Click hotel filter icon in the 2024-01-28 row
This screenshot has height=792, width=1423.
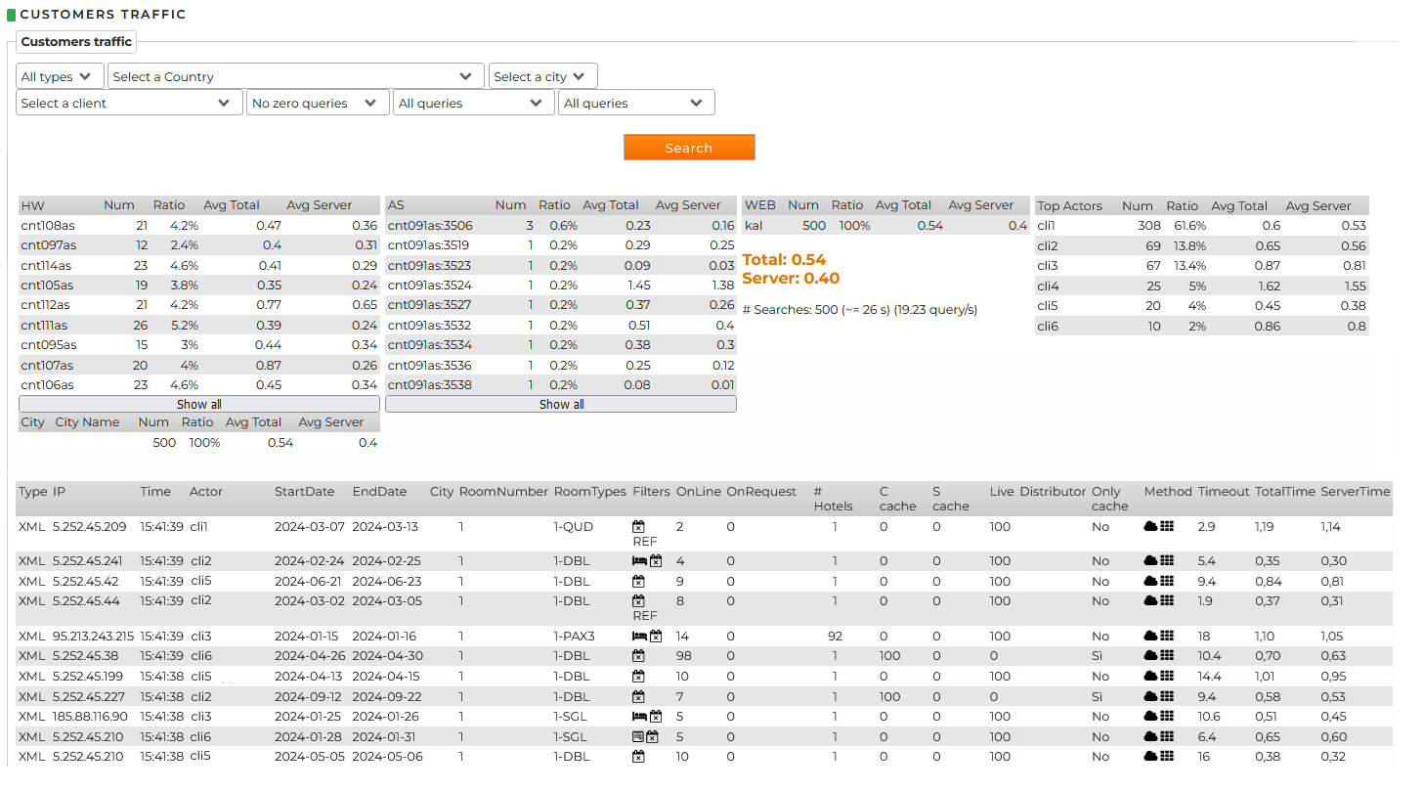pos(638,736)
